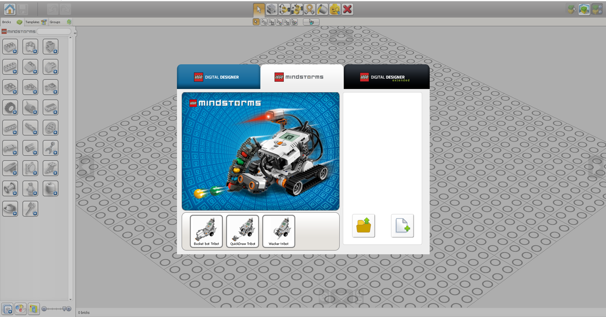Click the Invert selection button
Image resolution: width=606 pixels, height=317 pixels.
[x=311, y=22]
